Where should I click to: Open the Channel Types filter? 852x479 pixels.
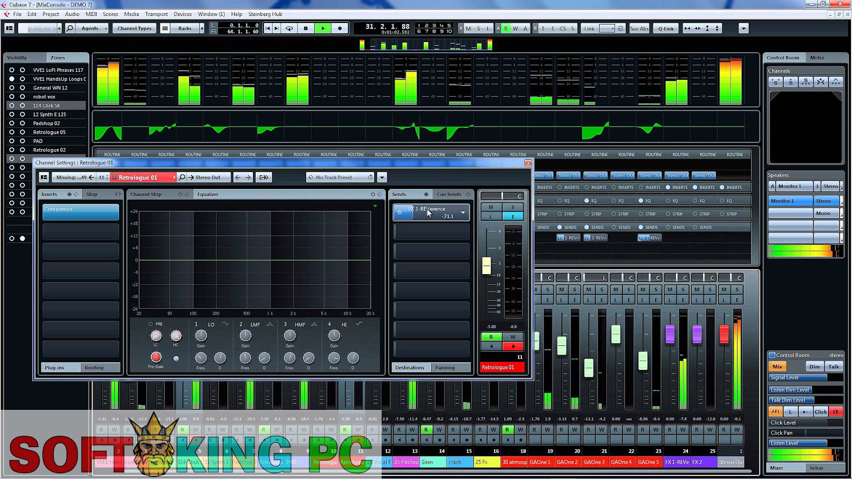tap(134, 28)
